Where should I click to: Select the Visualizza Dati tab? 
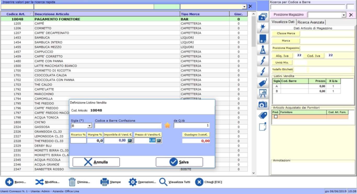click(283, 22)
